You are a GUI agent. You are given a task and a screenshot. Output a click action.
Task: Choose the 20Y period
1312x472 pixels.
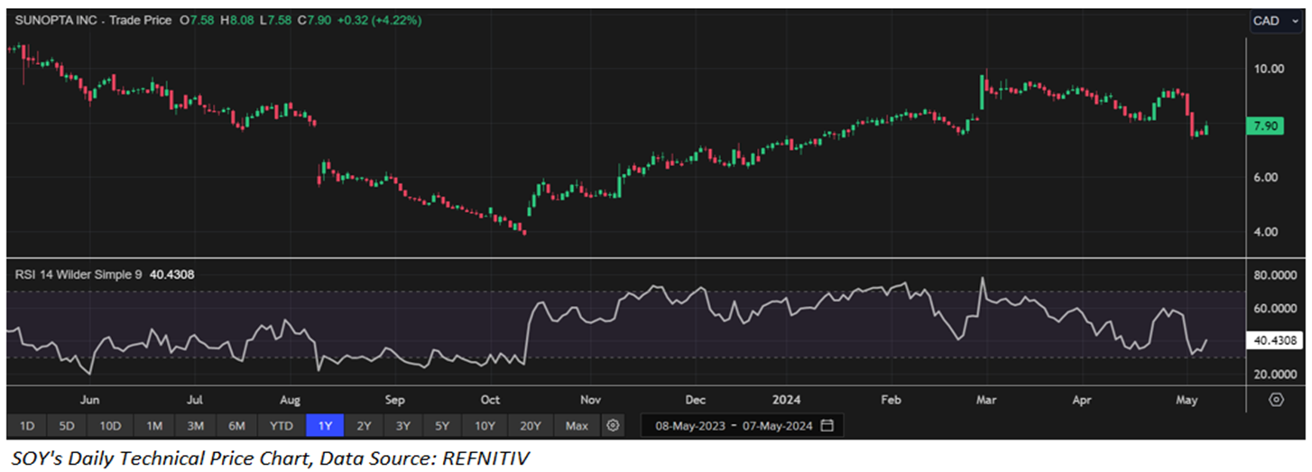click(528, 425)
